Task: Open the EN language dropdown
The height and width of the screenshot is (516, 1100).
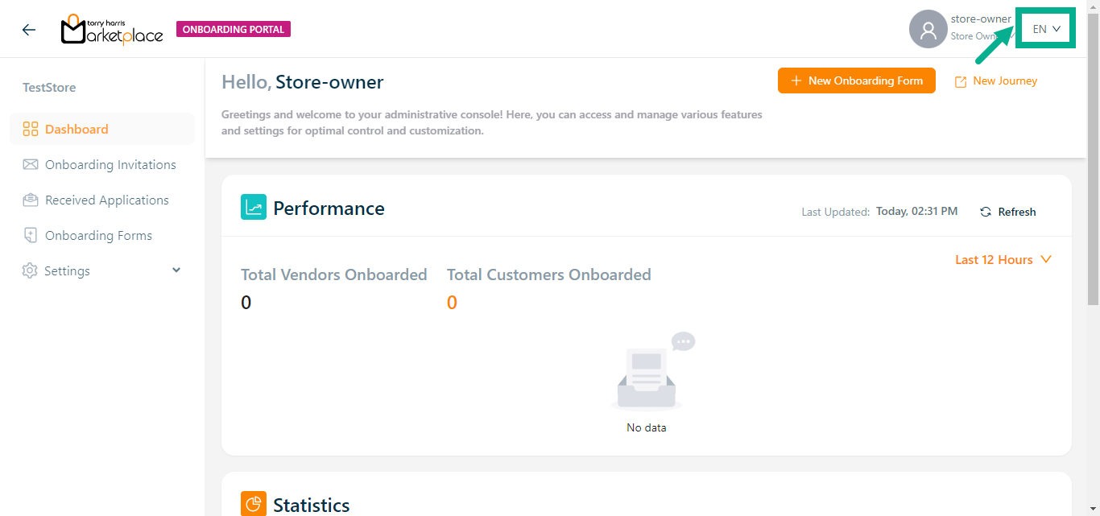Action: 1046,29
